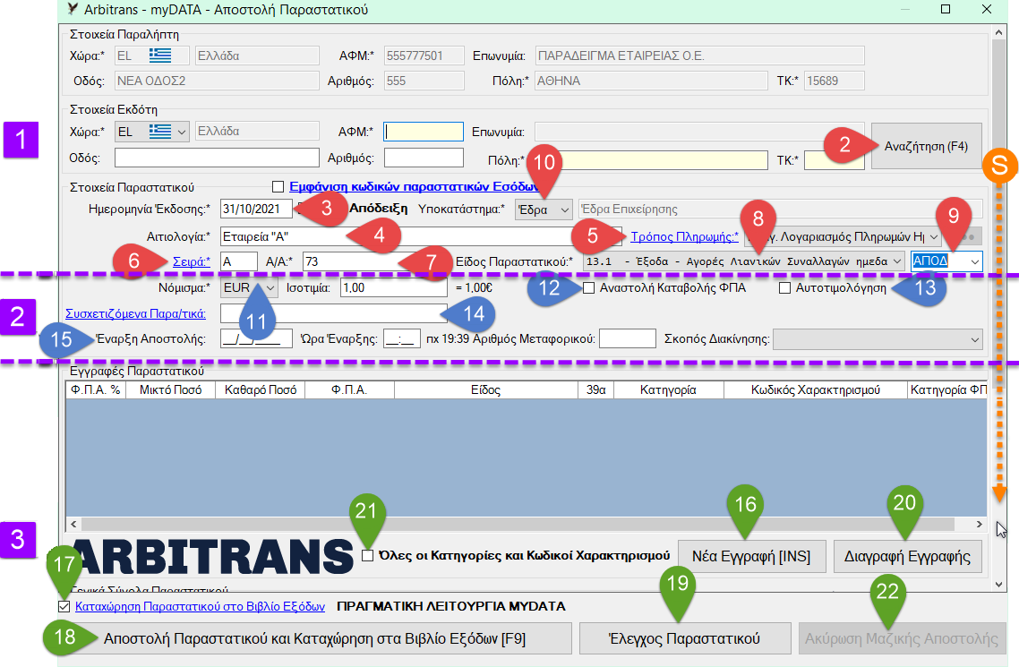This screenshot has width=1019, height=667.
Task: Click the Σειρά field containing A
Action: coord(238,261)
